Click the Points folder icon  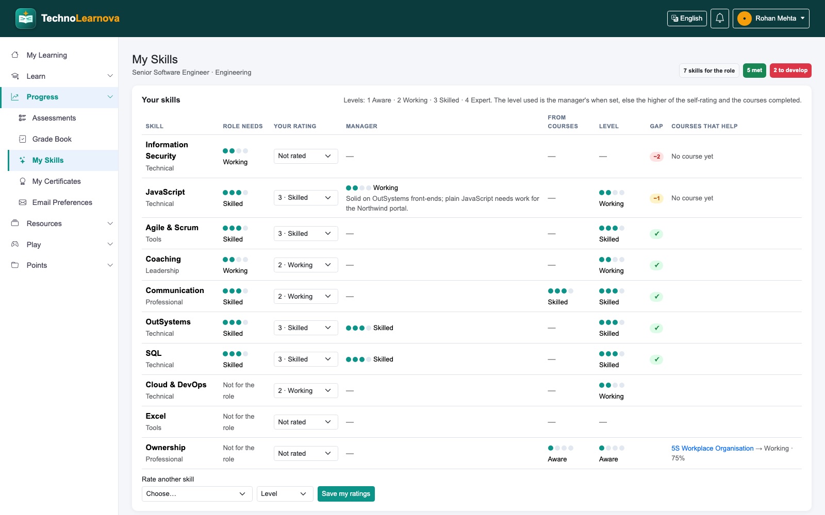coord(15,265)
